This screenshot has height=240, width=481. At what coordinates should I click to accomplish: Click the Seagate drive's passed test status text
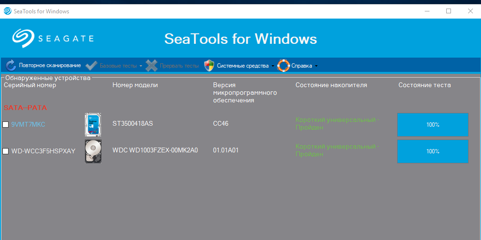point(337,124)
